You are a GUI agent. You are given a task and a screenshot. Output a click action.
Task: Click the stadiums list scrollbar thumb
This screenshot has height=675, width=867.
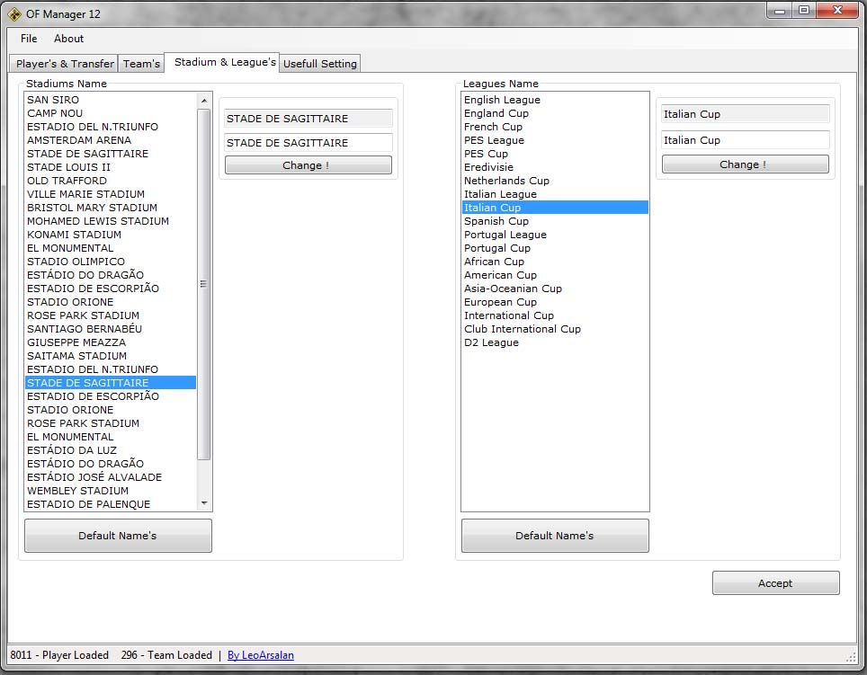click(203, 283)
